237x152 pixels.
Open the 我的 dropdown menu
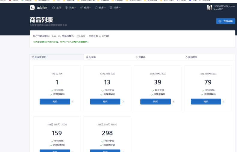click(70, 8)
